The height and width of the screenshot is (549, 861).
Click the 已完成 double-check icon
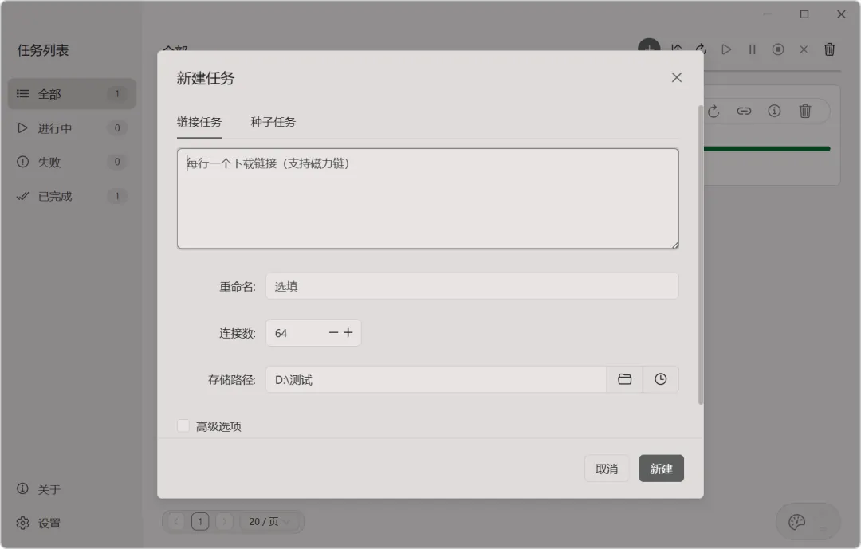[22, 196]
